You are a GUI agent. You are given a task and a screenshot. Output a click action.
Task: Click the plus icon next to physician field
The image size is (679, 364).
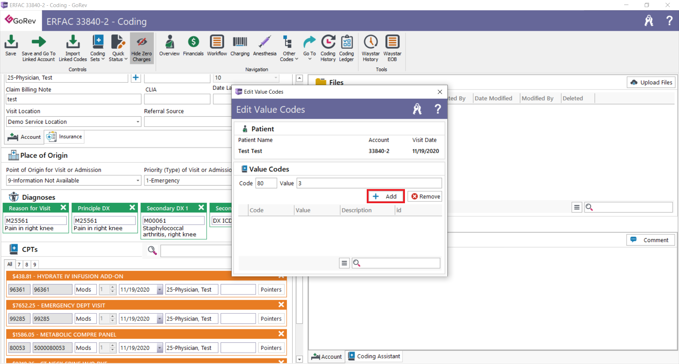pos(136,78)
